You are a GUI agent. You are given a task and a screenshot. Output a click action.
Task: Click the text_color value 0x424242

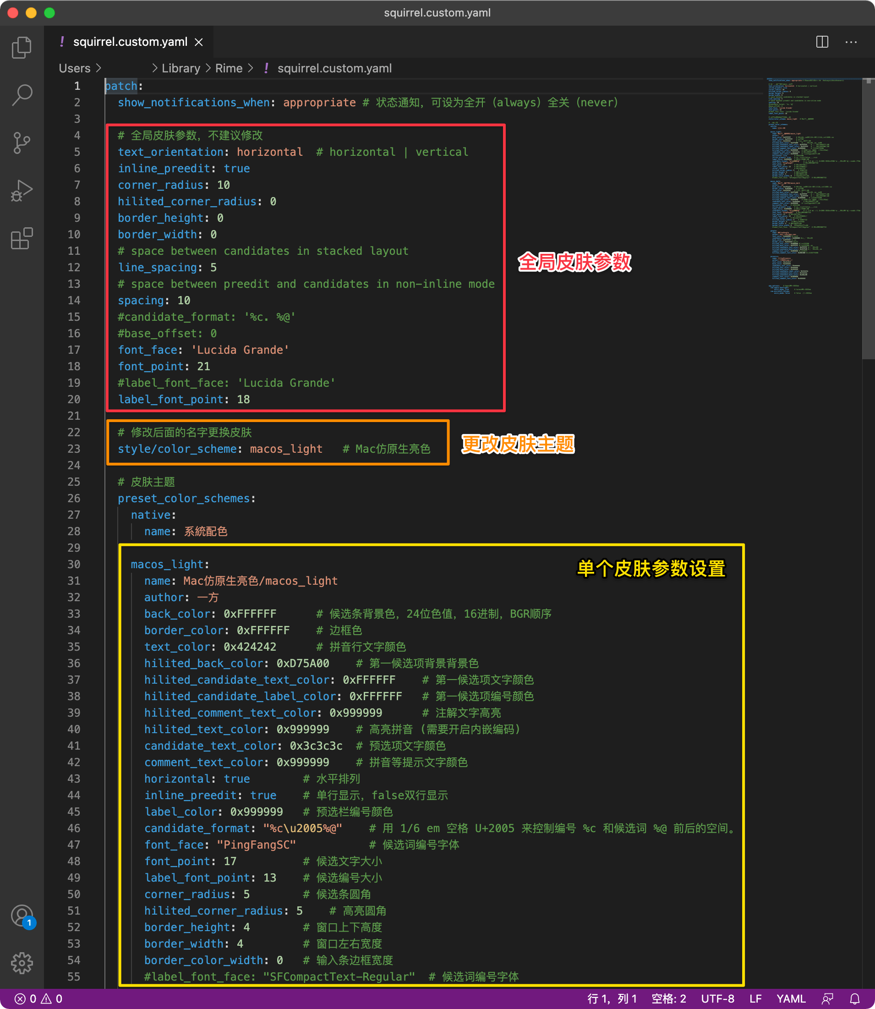tap(250, 647)
